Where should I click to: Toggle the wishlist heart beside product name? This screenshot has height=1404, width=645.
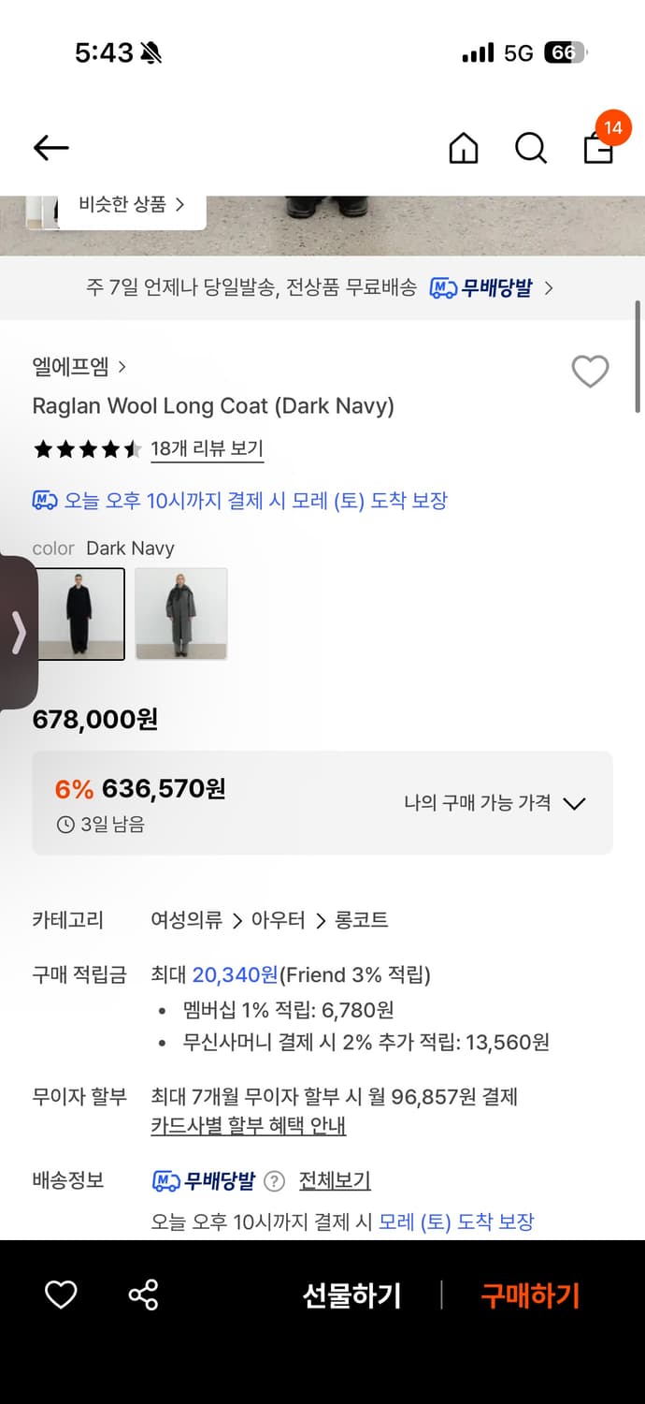pos(590,372)
